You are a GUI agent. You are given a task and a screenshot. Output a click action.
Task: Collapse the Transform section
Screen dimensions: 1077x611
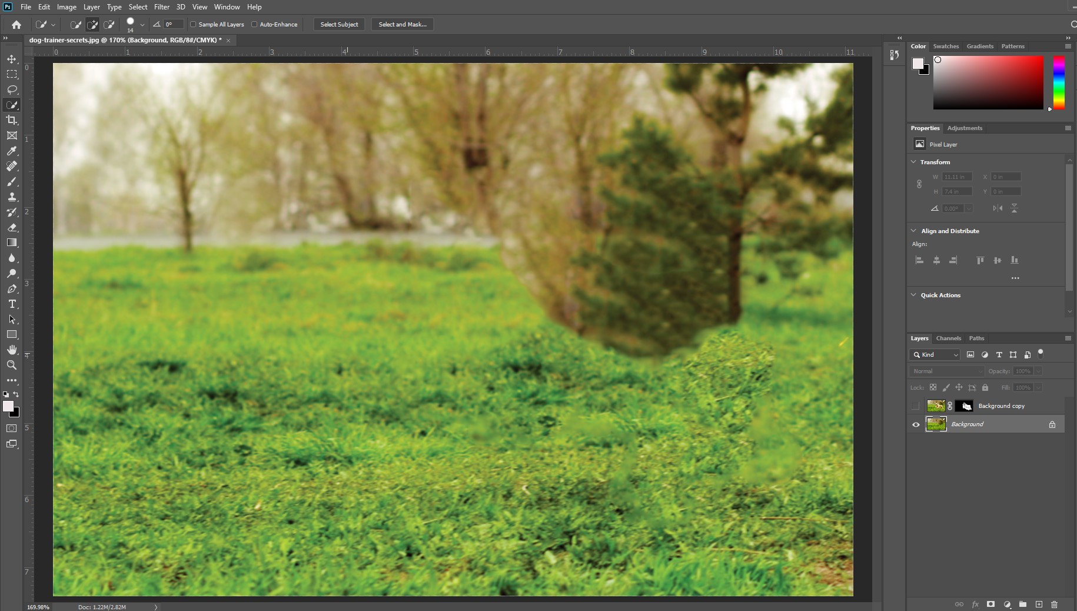(x=913, y=162)
